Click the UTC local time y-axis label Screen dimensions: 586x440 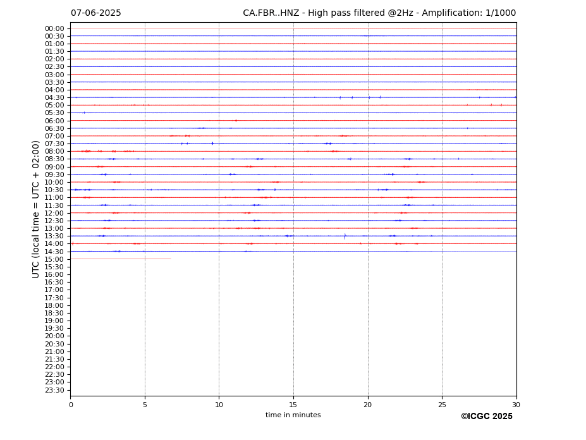coord(35,209)
